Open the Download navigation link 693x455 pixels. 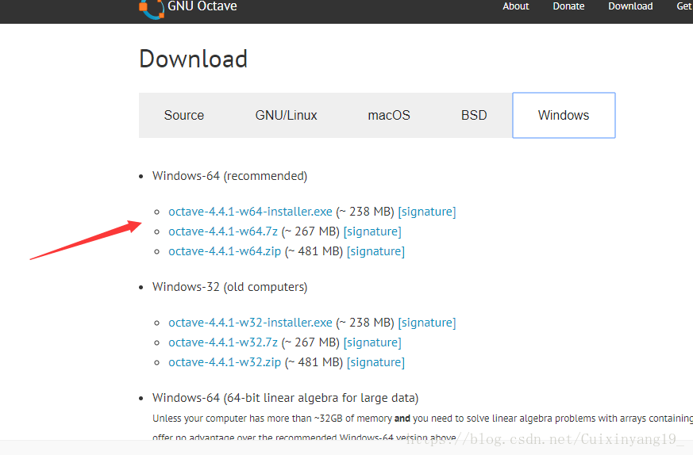pos(630,6)
